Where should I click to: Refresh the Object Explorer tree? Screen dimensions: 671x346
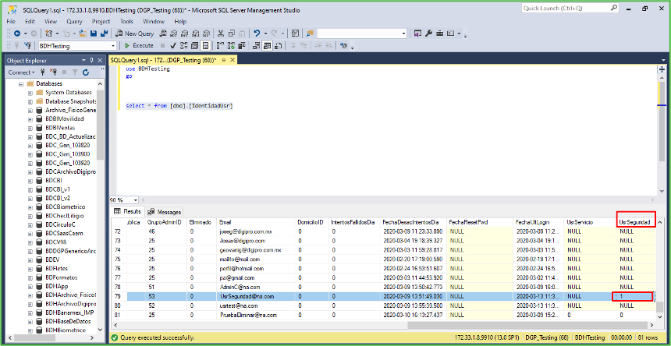click(85, 72)
